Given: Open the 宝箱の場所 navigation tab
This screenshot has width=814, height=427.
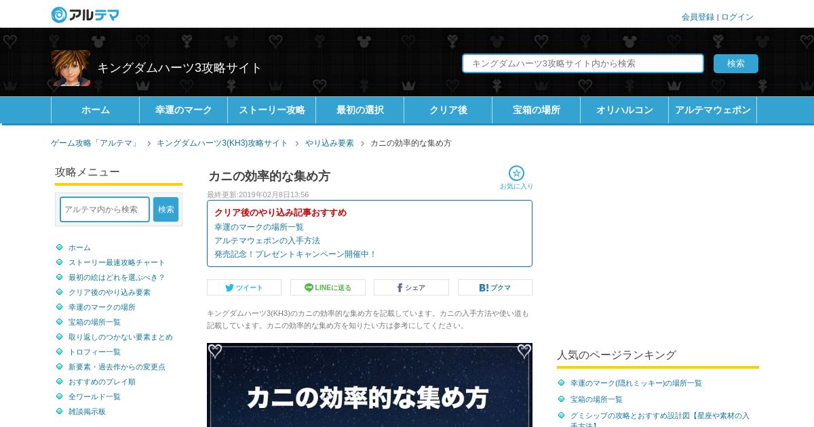Looking at the screenshot, I should 537,110.
